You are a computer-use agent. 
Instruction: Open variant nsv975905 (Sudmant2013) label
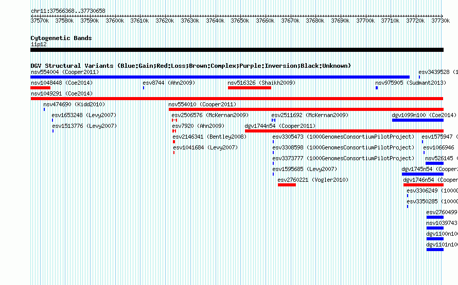[x=411, y=83]
